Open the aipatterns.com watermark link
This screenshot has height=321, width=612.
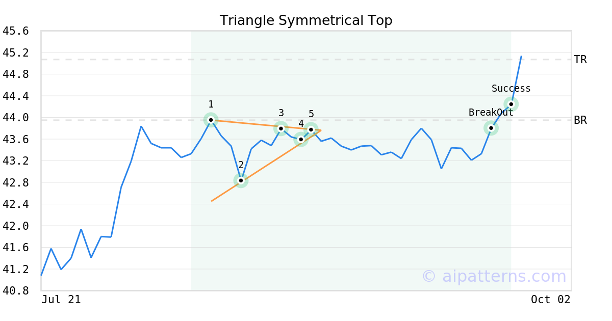pos(494,276)
